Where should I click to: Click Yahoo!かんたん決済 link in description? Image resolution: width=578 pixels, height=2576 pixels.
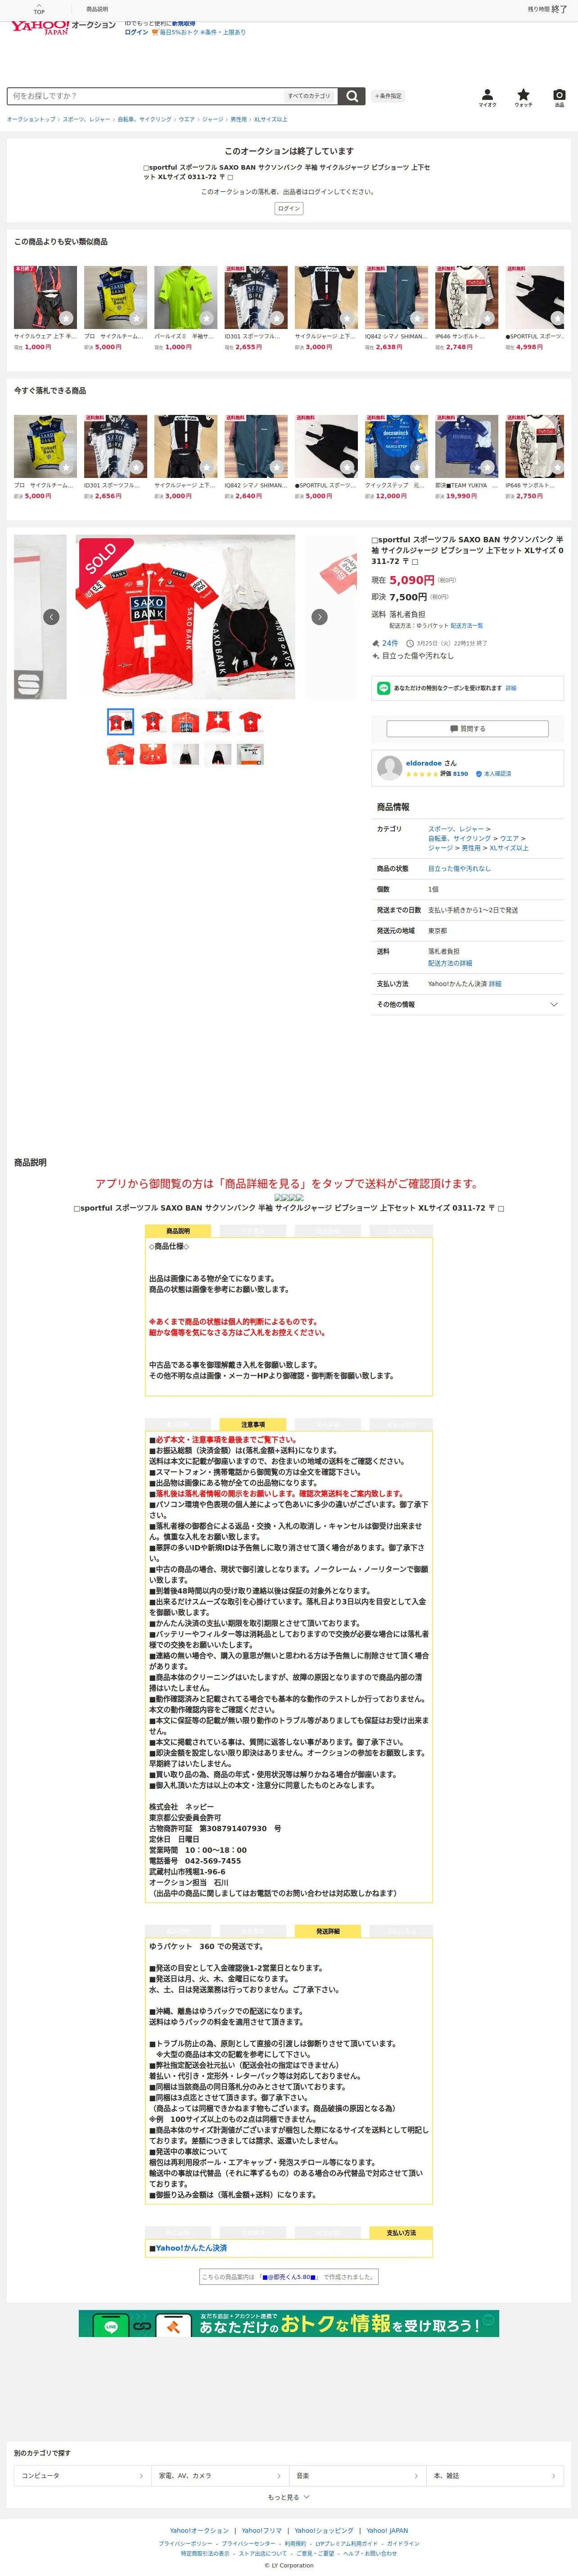point(191,2248)
